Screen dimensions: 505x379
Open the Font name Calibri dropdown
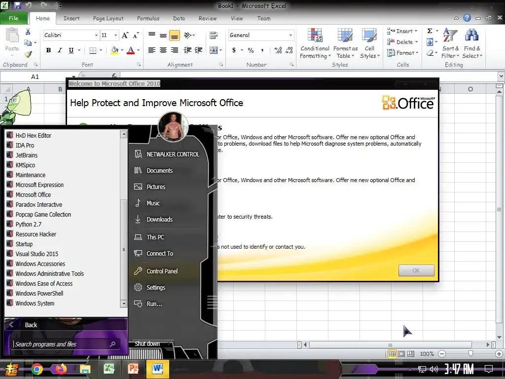(96, 35)
